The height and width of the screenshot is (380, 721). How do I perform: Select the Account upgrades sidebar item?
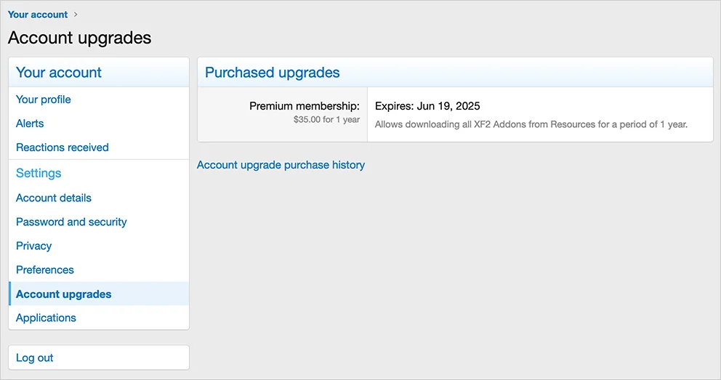click(64, 294)
